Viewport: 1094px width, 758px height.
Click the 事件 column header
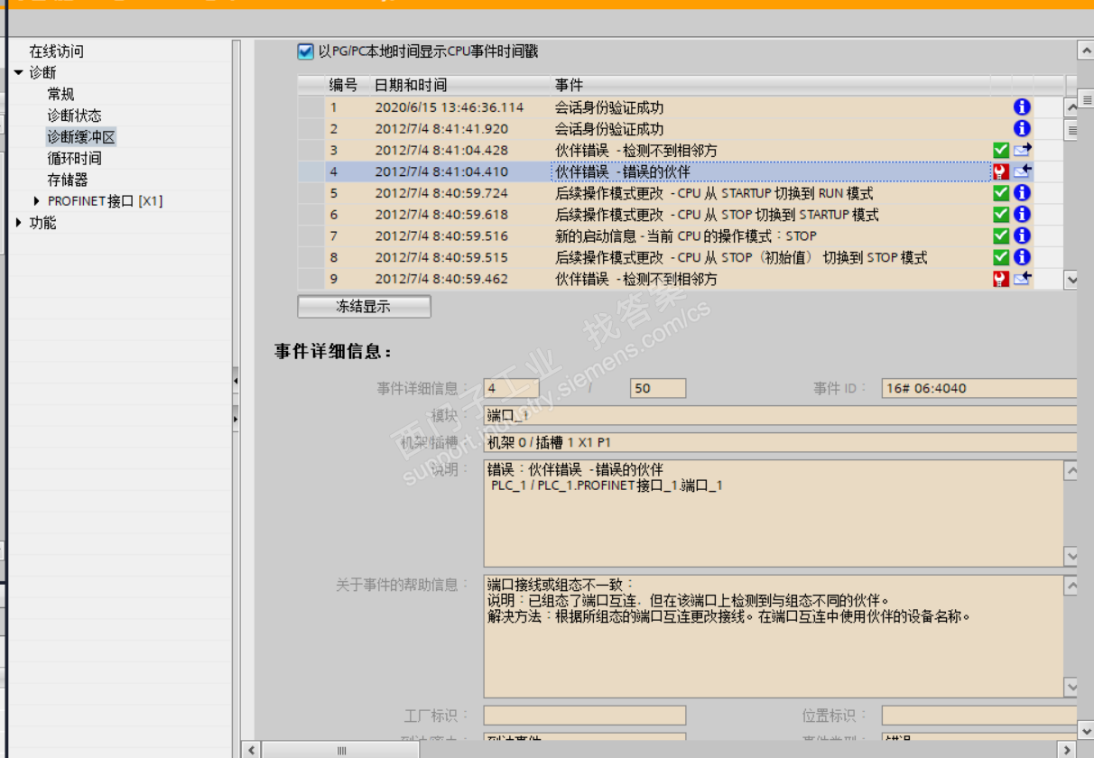click(569, 85)
